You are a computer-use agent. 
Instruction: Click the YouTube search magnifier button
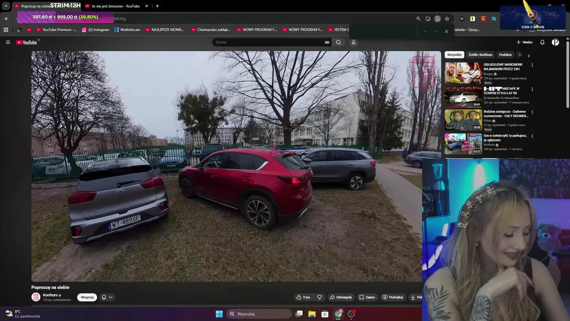coord(338,42)
